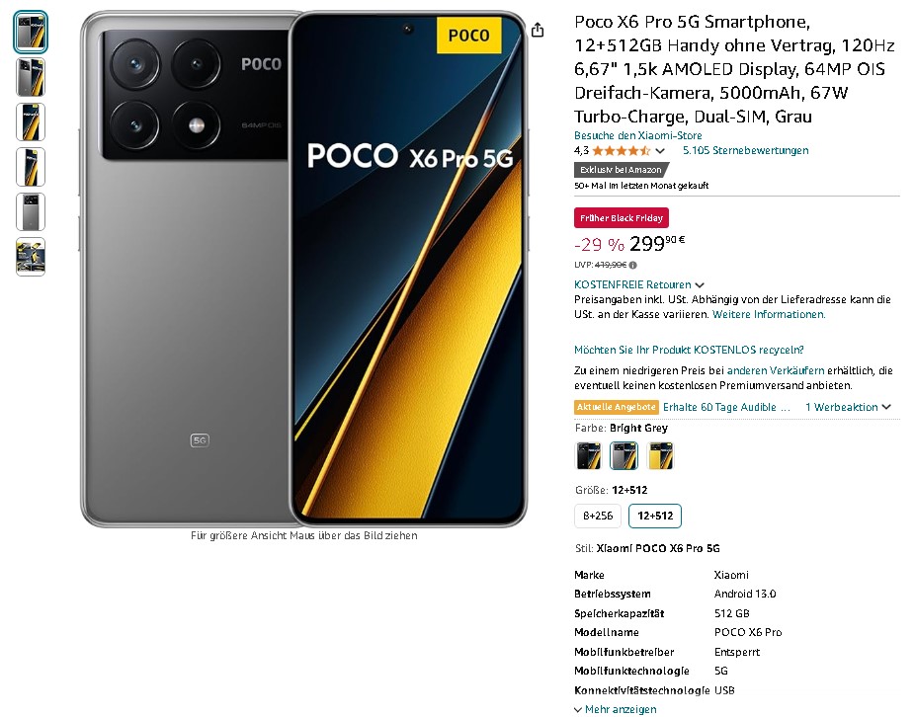Open 5.105 Sternebewertungen reviews link
The width and height of the screenshot is (915, 717).
tap(745, 150)
